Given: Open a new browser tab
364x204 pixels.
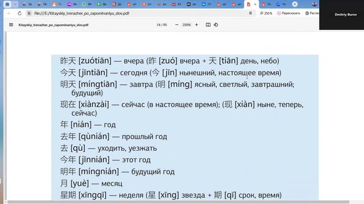Looking at the screenshot, I should pyautogui.click(x=295, y=4).
